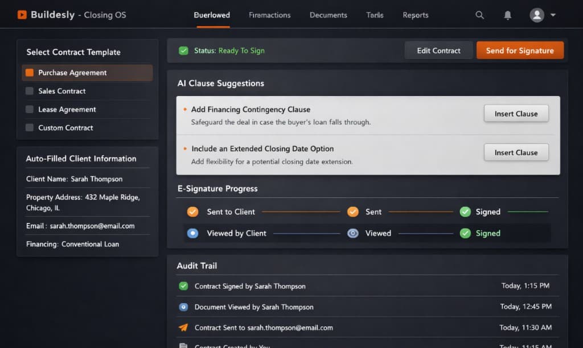Switch to the Documents tab
This screenshot has width=583, height=348.
coord(328,15)
